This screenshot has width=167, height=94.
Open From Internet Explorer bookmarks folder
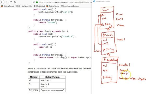(x=70, y=6)
